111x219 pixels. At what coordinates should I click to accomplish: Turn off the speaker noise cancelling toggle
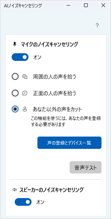coord(23,202)
